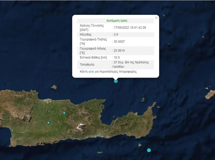Click the 'Εστιακό Βάθος [km]' label

(93, 57)
